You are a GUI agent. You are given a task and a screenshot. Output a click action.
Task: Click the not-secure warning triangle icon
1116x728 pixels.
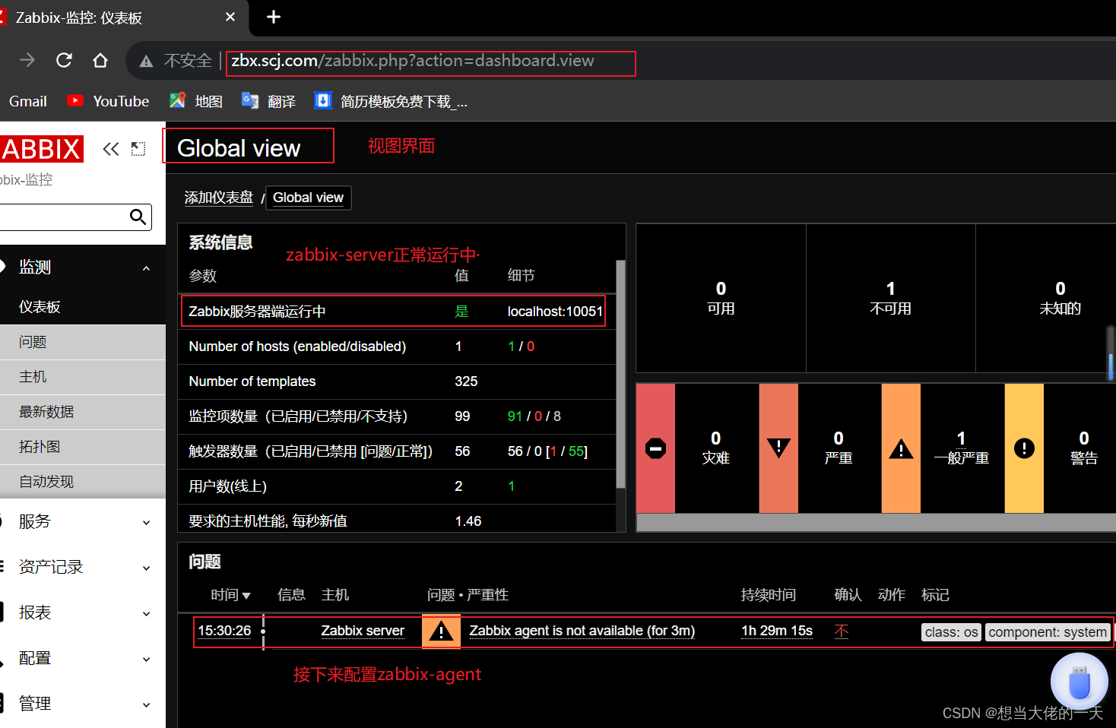click(147, 61)
